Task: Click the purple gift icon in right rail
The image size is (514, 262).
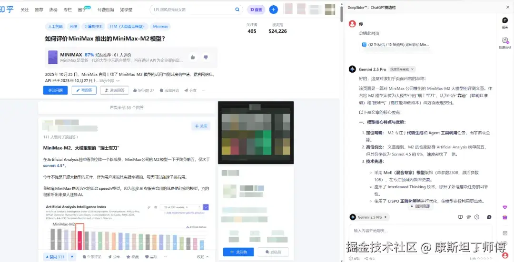Action: (x=505, y=217)
